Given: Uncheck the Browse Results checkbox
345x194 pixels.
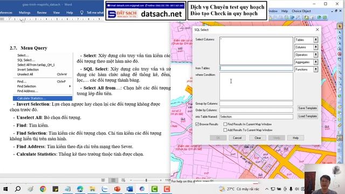Looking at the screenshot, I should 197,124.
